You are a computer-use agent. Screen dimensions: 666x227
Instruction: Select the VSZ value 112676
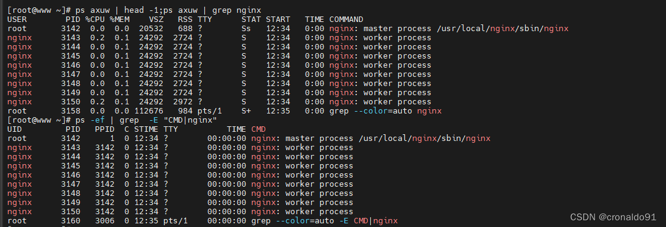(149, 111)
